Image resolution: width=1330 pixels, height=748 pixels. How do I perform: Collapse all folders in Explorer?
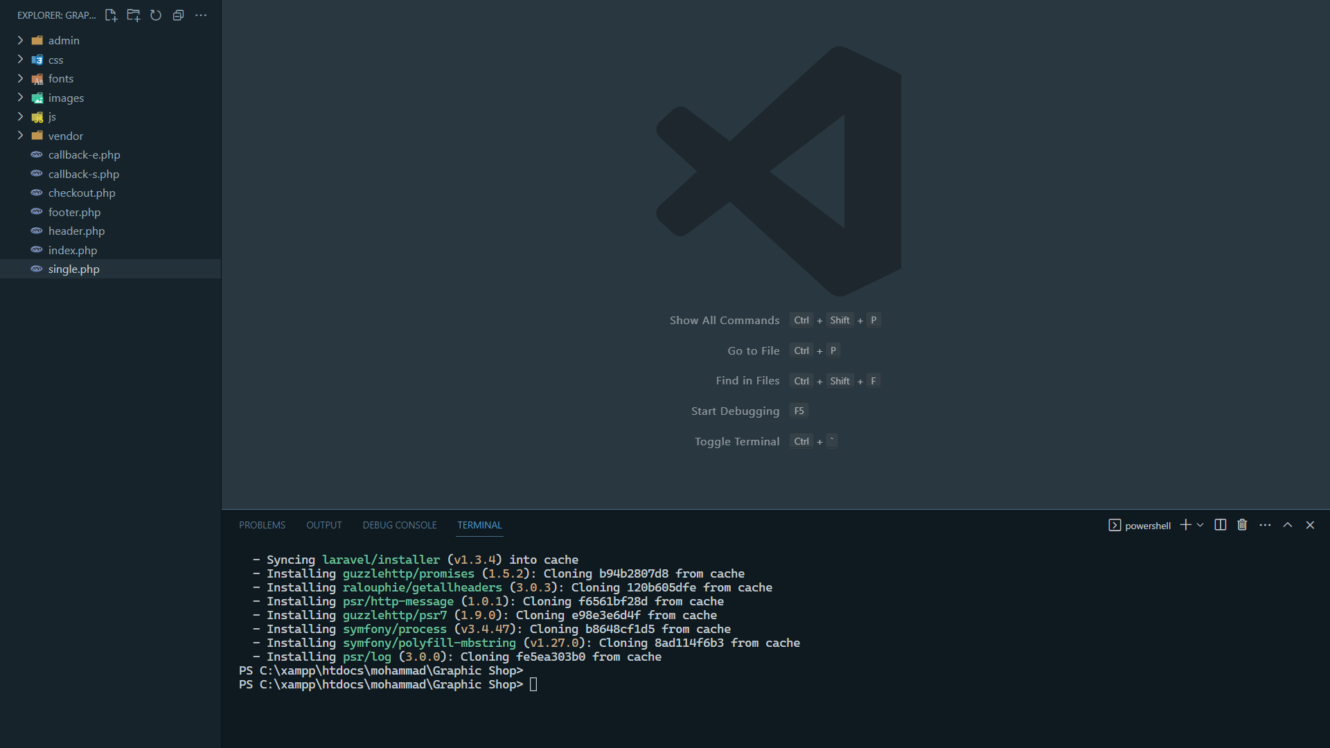[x=178, y=15]
